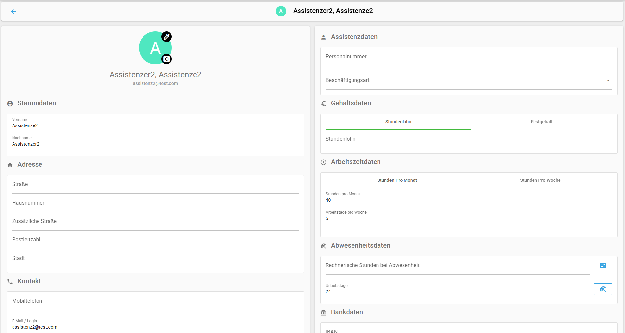Open the Beschäftigungsart dropdown

(468, 80)
